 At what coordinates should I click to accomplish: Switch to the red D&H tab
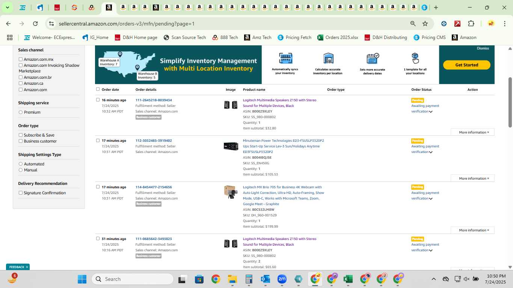(57, 7)
